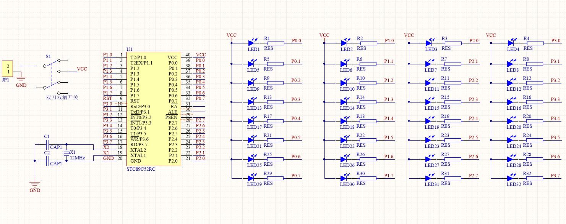Click the VCC power port above LED4

[491, 35]
